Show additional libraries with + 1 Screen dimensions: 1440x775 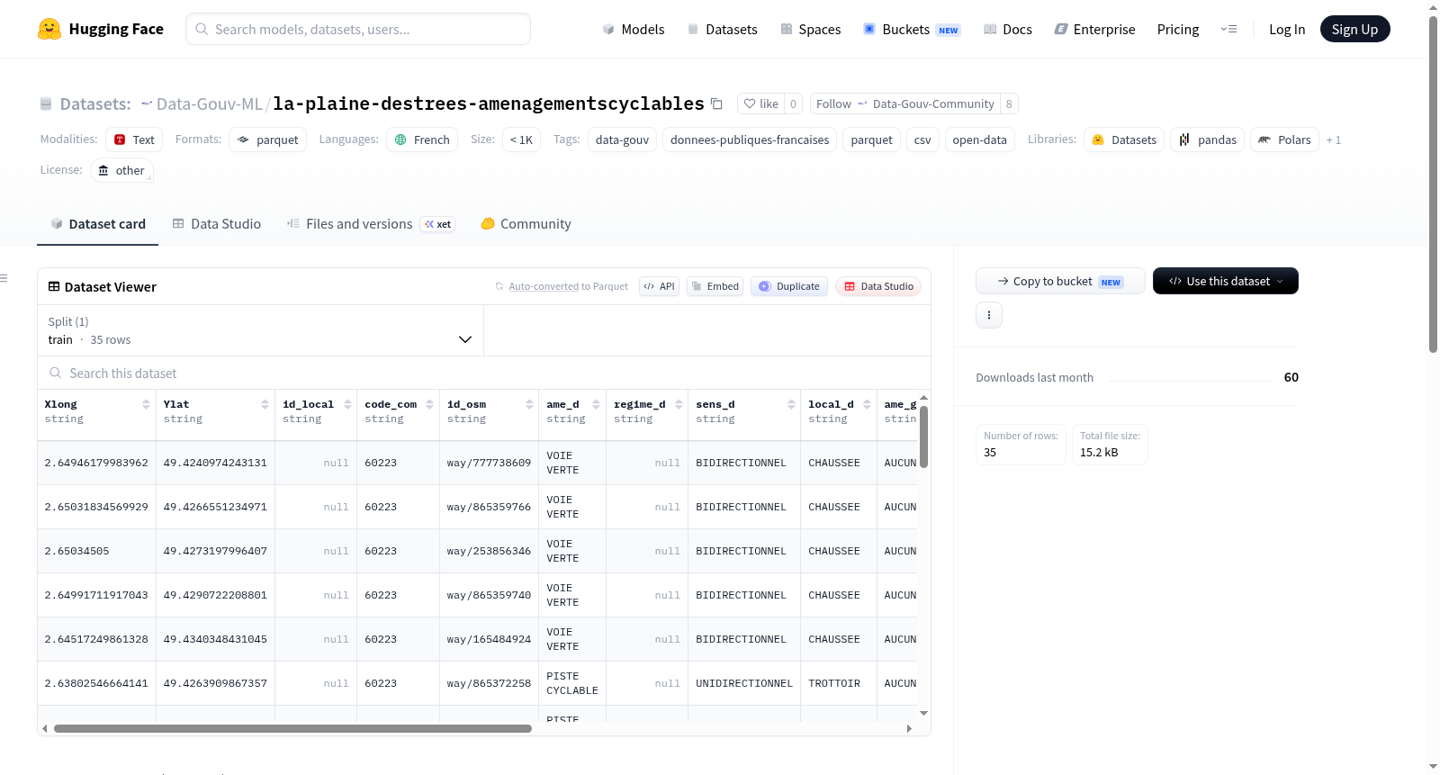click(1334, 140)
